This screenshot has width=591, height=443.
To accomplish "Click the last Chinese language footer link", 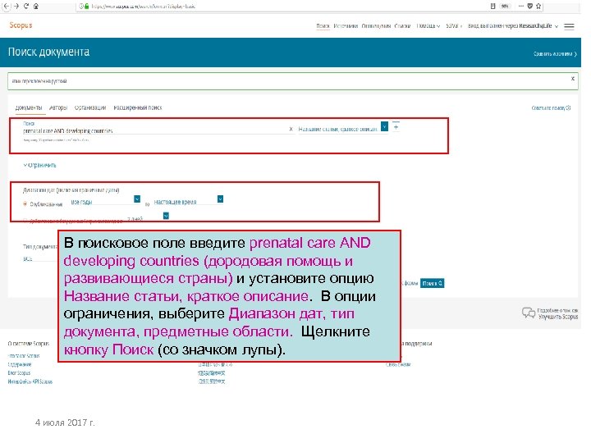I will click(x=212, y=381).
